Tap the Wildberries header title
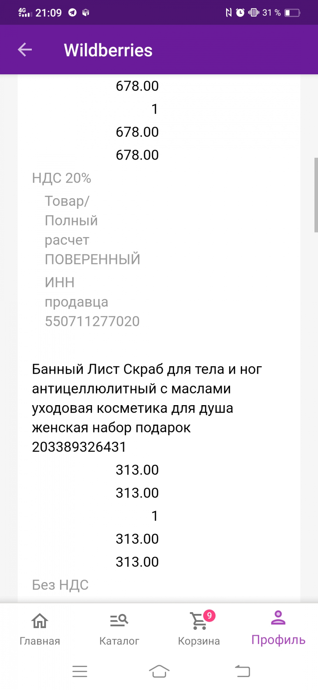 (x=108, y=50)
